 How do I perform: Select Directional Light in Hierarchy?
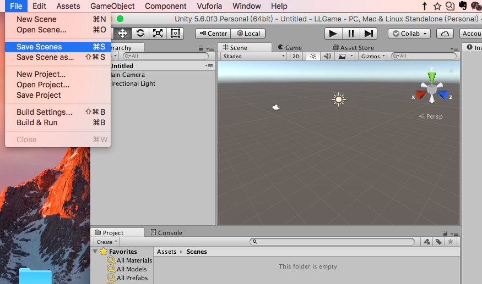133,83
